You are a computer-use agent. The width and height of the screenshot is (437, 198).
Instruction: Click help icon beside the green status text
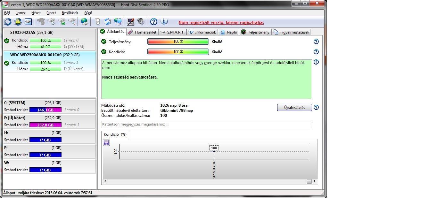pyautogui.click(x=316, y=62)
